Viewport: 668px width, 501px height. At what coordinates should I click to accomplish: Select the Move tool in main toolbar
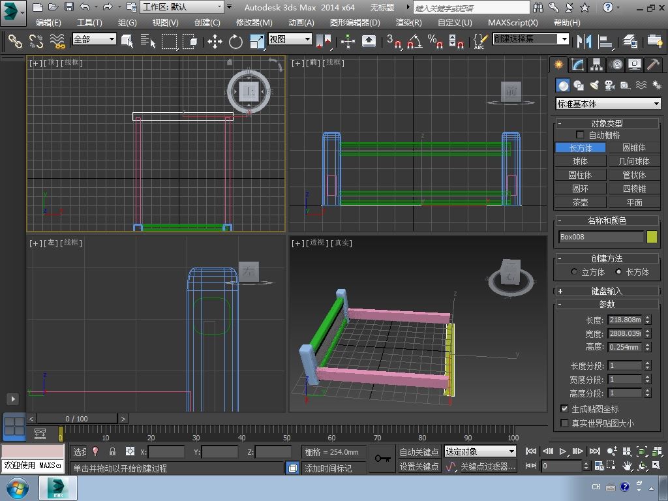pos(215,42)
